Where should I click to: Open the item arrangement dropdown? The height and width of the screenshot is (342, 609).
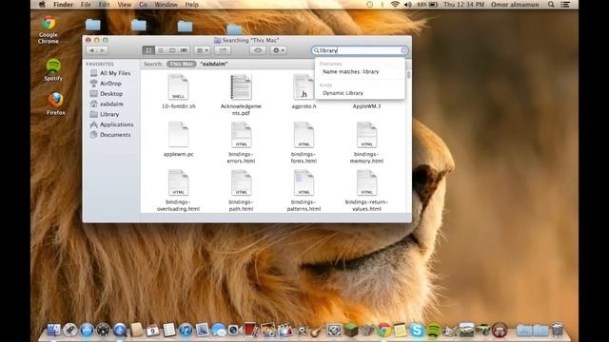point(202,50)
